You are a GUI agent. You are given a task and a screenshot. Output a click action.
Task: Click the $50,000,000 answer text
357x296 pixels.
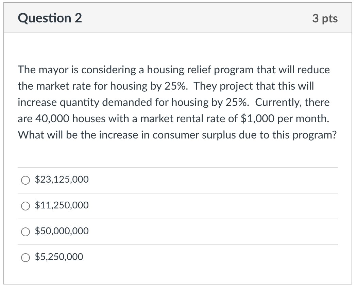(62, 231)
